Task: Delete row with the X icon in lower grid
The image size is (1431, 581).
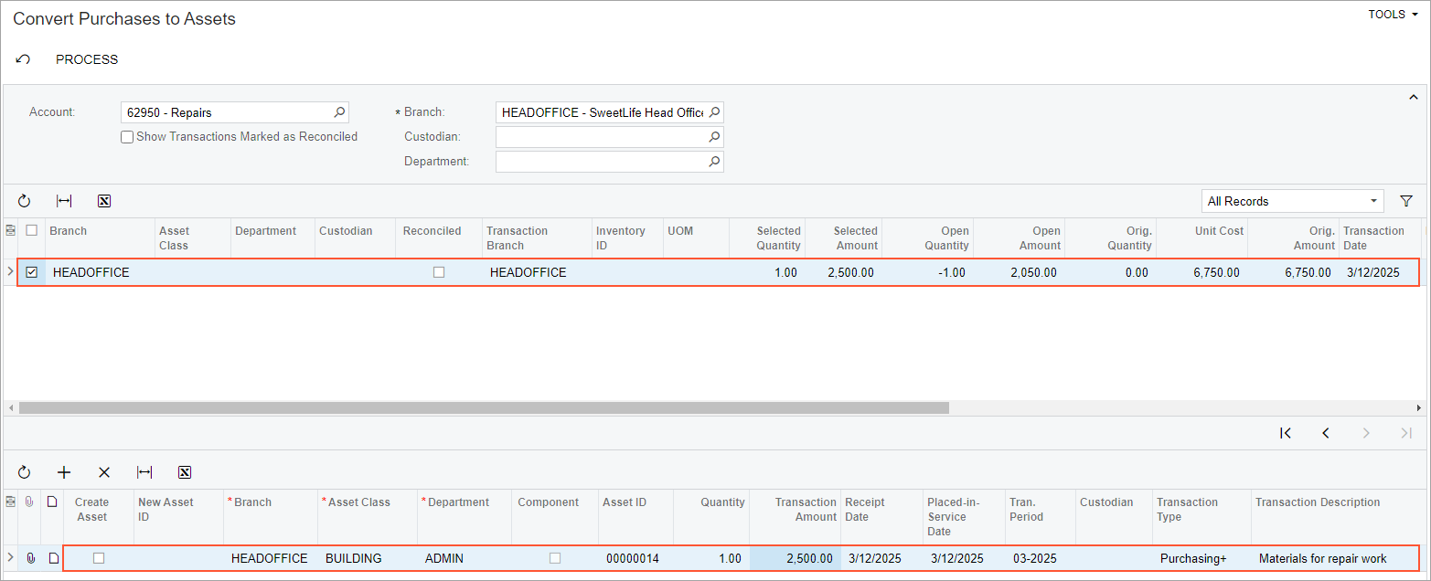Action: pos(104,472)
